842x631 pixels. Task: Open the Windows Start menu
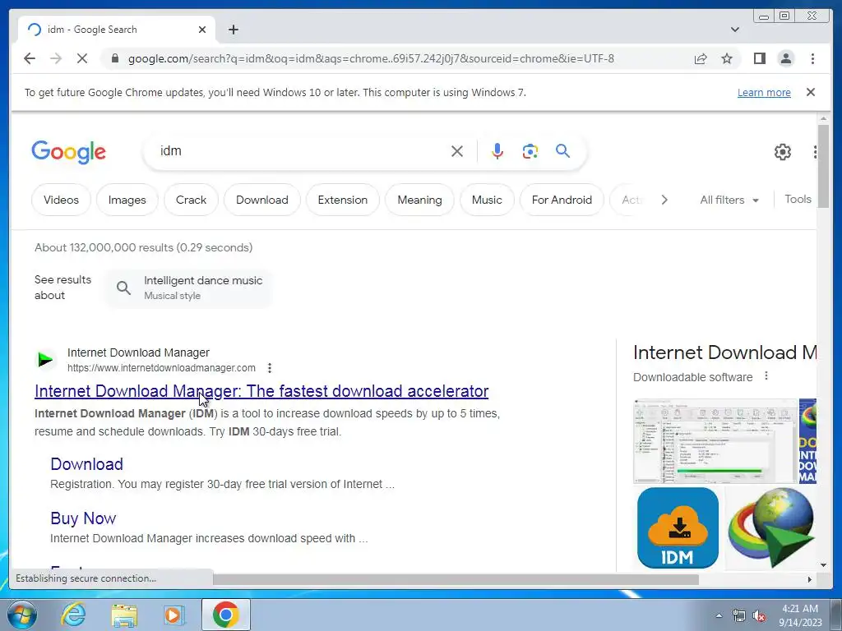coord(22,615)
